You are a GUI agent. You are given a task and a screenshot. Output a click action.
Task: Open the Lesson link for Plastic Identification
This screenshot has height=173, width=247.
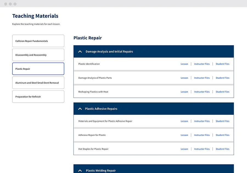(x=184, y=64)
